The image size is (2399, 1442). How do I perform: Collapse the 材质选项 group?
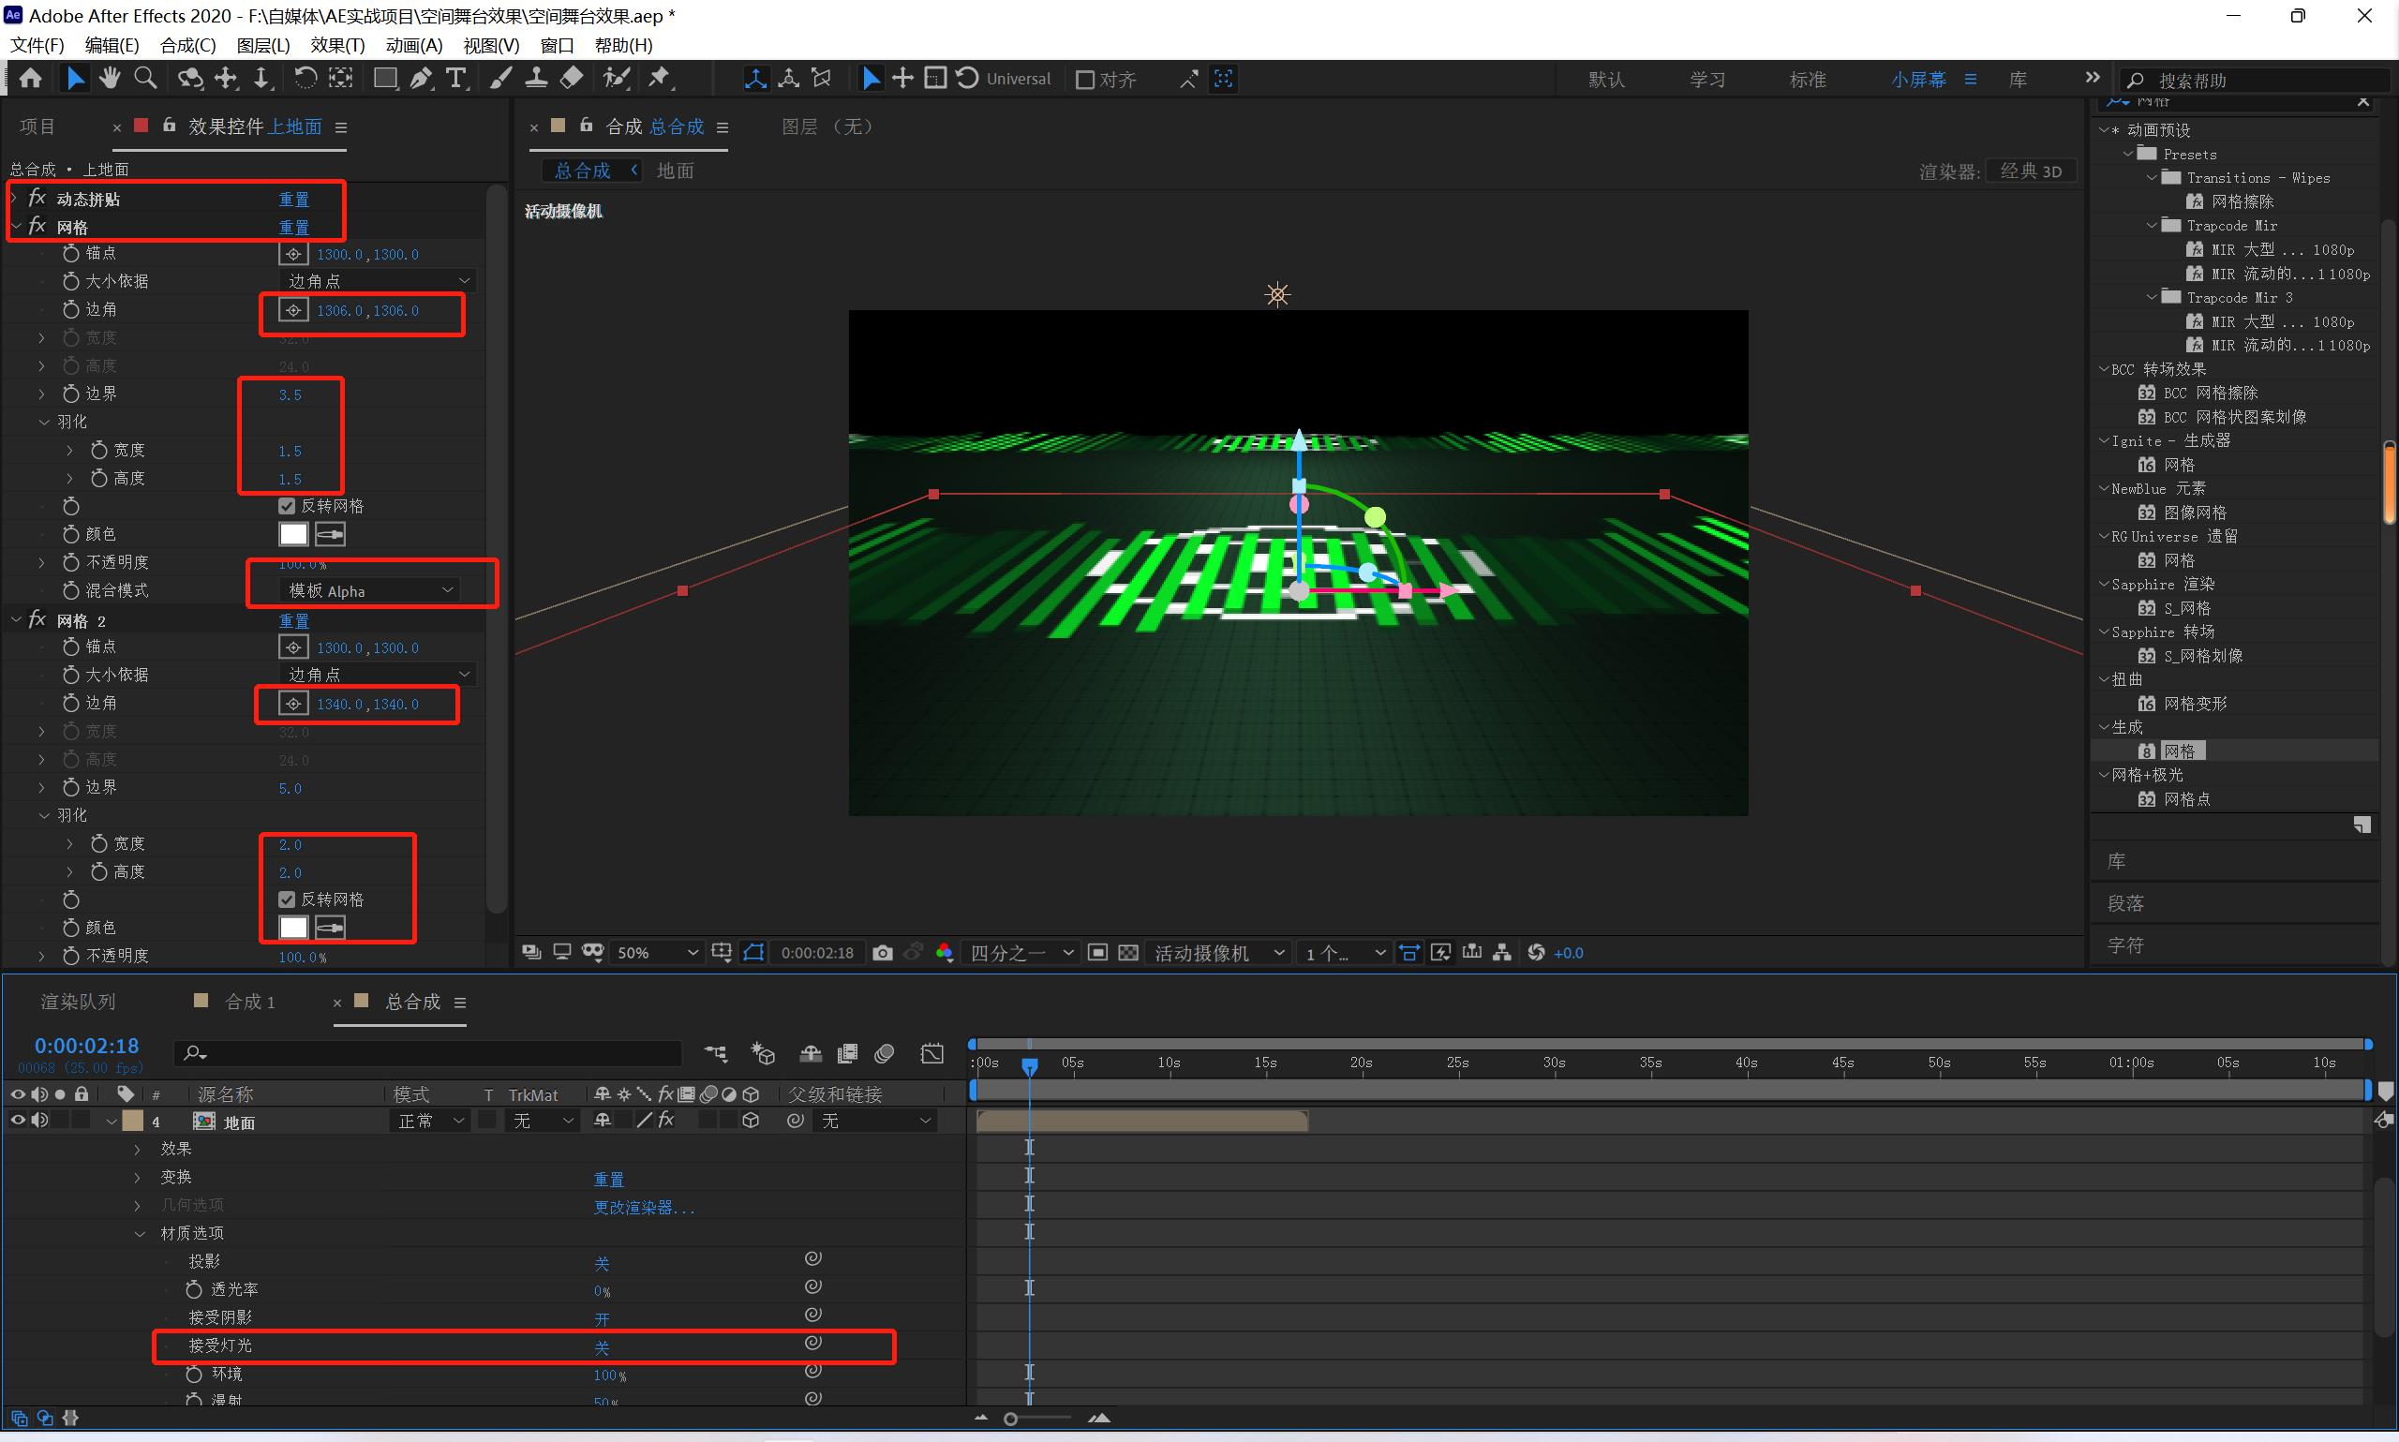139,1234
